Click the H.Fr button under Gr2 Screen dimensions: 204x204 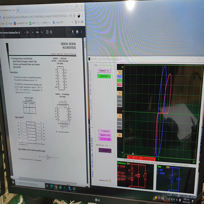[x=119, y=101]
